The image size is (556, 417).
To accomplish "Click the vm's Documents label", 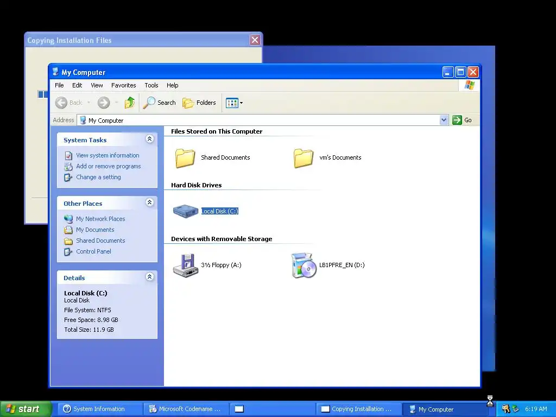I will (x=340, y=157).
